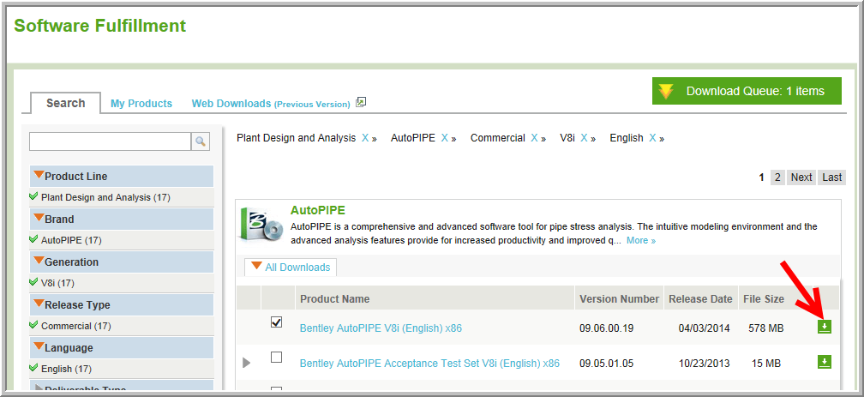Remove the Commercial breadcrumb filter X
The width and height of the screenshot is (864, 397).
pos(534,138)
